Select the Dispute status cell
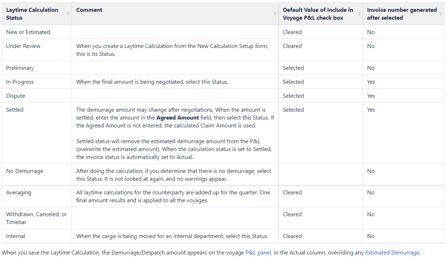Image resolution: width=448 pixels, height=257 pixels. pyautogui.click(x=16, y=96)
